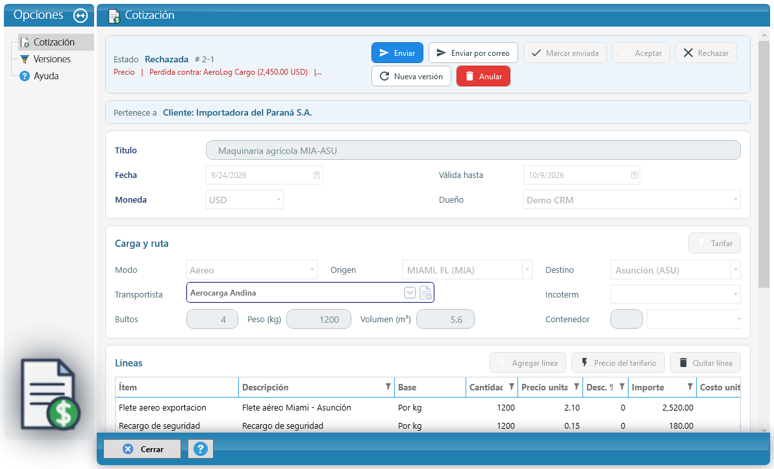Filter the Desc. % column
The height and width of the screenshot is (469, 774).
coord(621,387)
